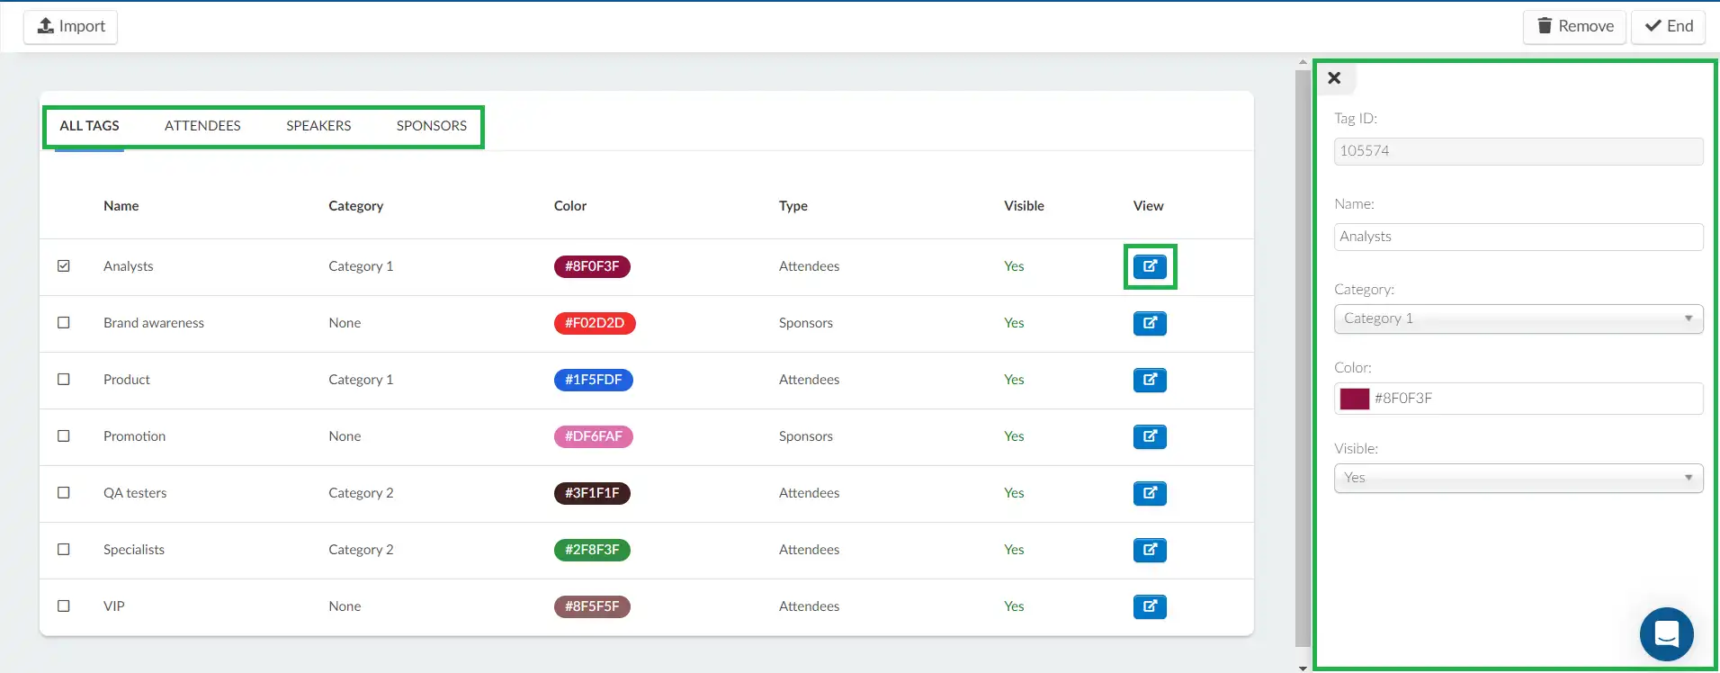Viewport: 1720px width, 673px height.
Task: Expand the Visible dropdown showing Yes
Action: [x=1518, y=478]
